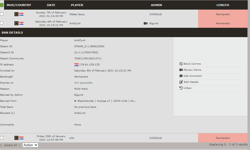Click the country flag in Melee Jesus row
The width and height of the screenshot is (250, 150).
point(21,14)
